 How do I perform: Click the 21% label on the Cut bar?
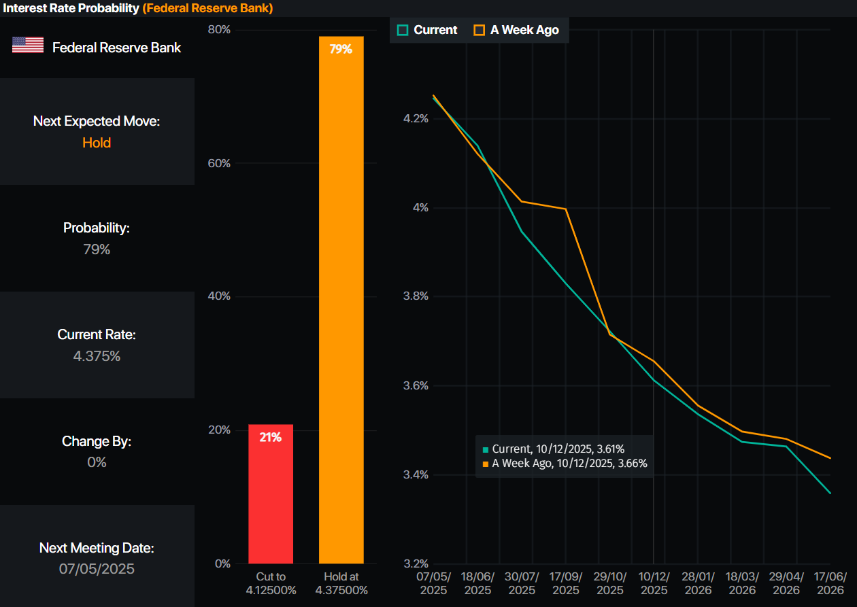[x=271, y=437]
